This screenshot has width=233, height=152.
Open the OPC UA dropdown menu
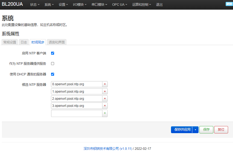coord(120,5)
